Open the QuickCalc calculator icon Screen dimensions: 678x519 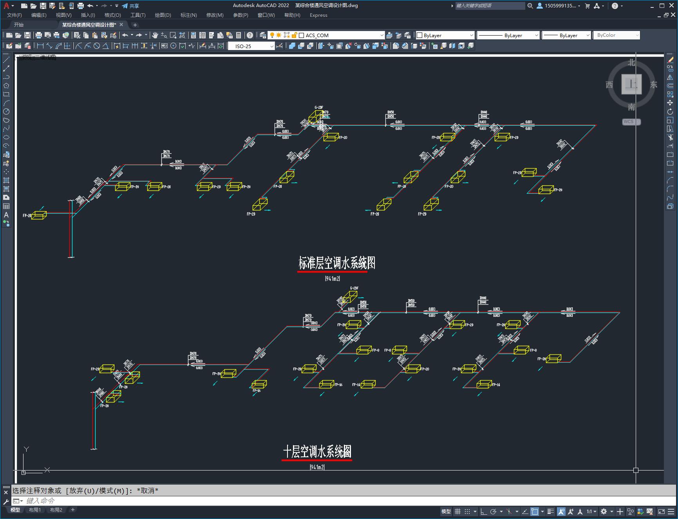tap(239, 35)
